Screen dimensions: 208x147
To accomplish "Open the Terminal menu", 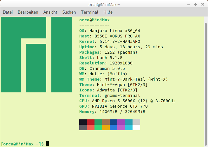I will 90,12.
